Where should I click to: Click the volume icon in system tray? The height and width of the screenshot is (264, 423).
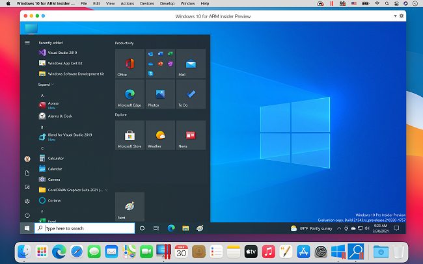coord(367,228)
